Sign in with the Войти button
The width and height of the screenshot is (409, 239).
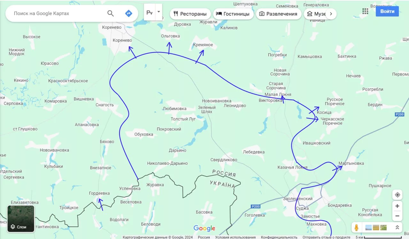tap(387, 11)
